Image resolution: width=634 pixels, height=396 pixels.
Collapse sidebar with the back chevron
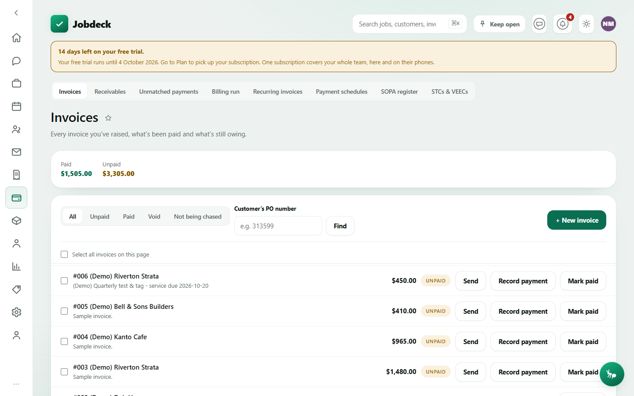coord(16,13)
